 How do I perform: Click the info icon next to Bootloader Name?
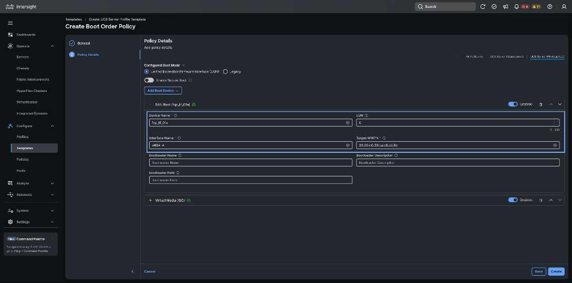tap(180, 155)
